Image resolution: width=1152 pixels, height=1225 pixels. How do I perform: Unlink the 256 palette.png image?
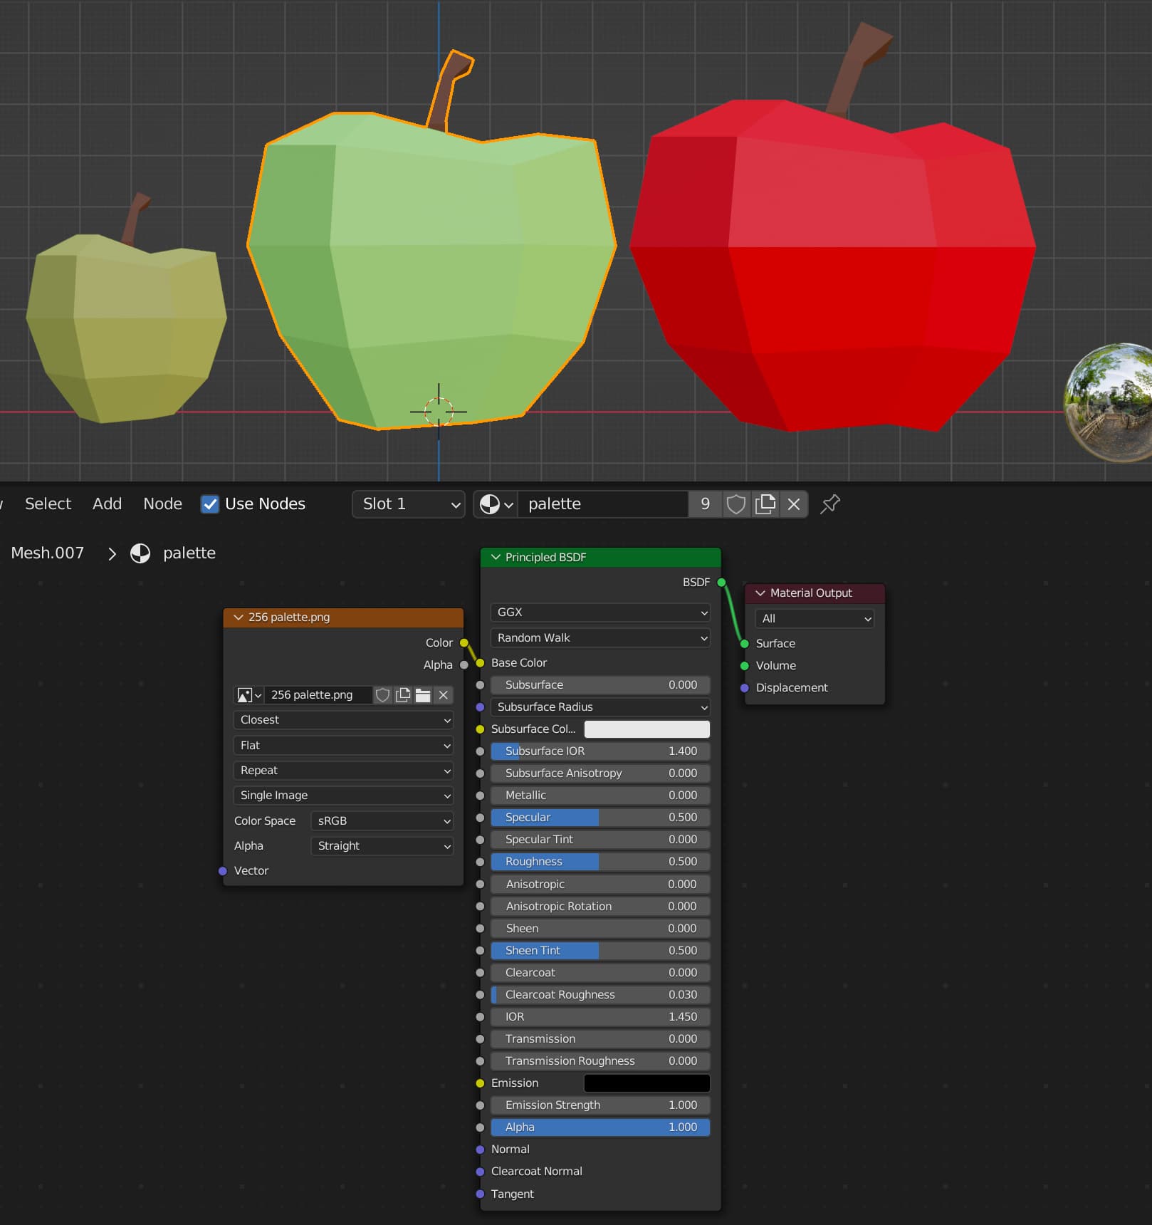[443, 695]
